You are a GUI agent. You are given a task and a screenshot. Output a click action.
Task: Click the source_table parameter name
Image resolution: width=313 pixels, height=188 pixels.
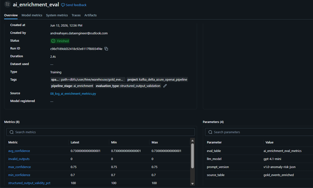tap(216, 175)
